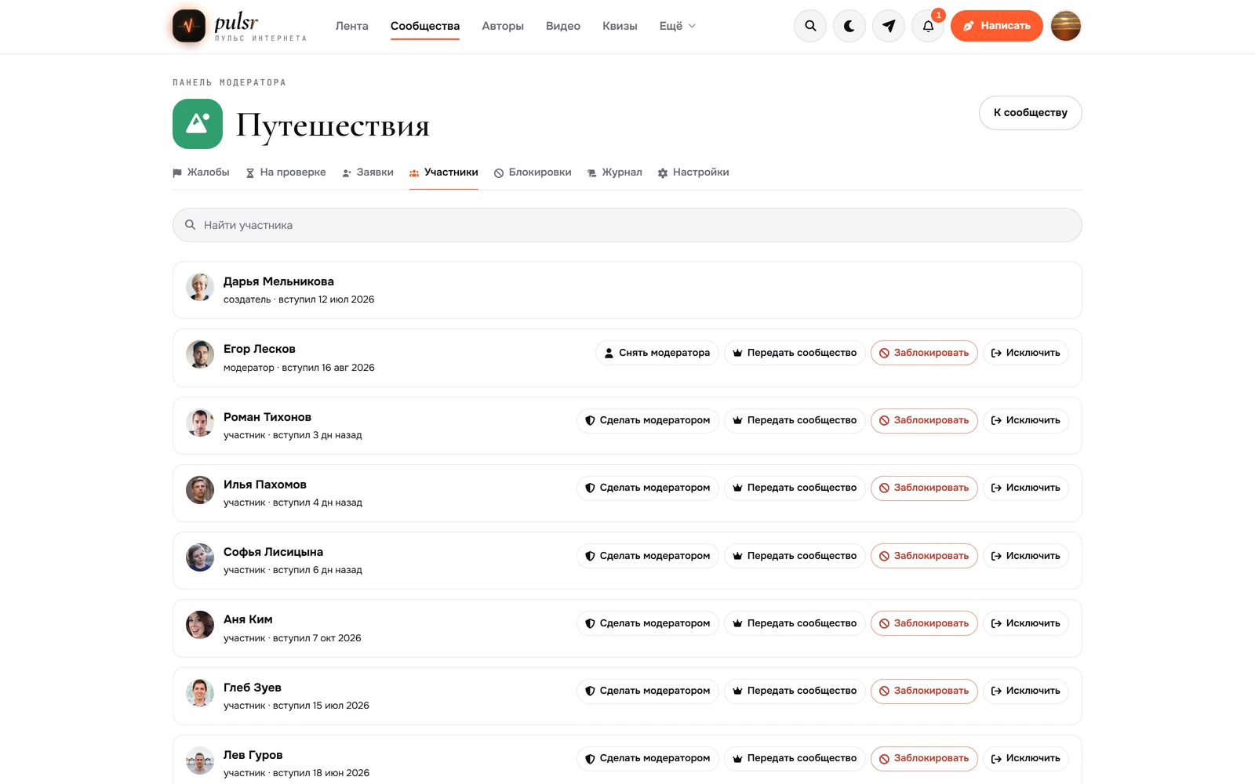Open the Журнал tab
This screenshot has height=784, width=1255.
pos(615,172)
